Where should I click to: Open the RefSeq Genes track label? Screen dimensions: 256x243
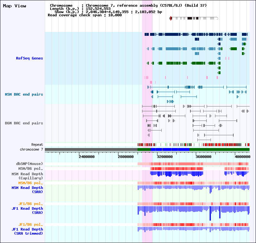[29, 58]
